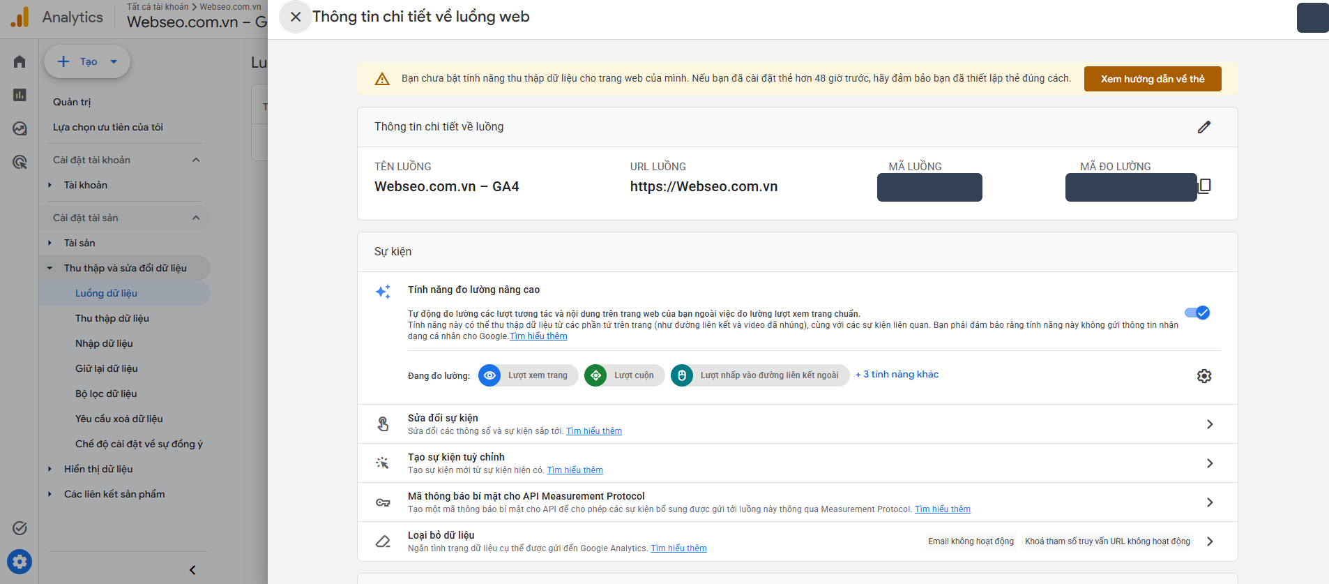Click the Lượt xem trang chip
Screen dimensions: 1329x584
click(x=529, y=375)
